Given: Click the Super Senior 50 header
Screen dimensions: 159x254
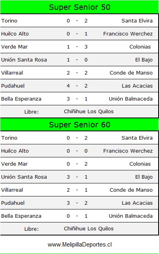Looking at the screenshot, I should coord(79,7).
